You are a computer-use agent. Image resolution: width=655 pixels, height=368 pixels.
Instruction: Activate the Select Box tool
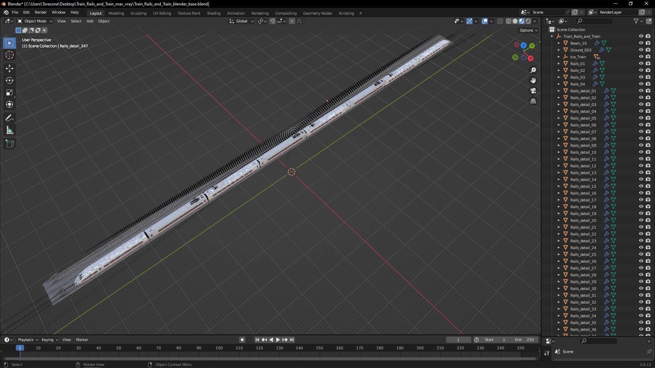click(x=10, y=43)
